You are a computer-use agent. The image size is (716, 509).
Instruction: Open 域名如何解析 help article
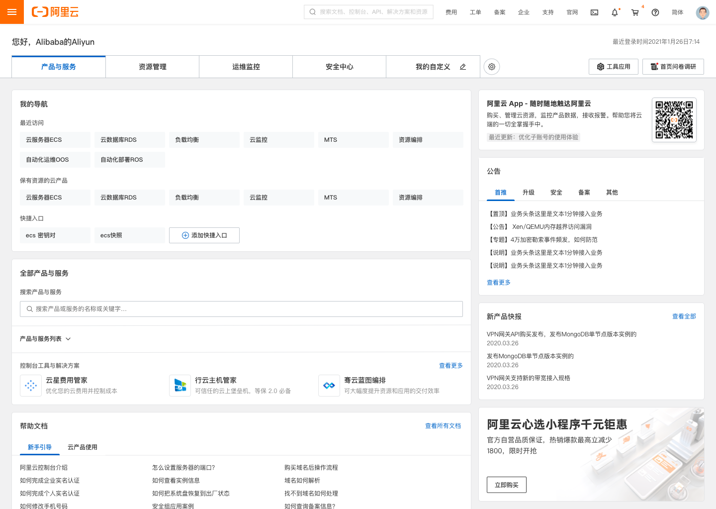click(x=302, y=481)
